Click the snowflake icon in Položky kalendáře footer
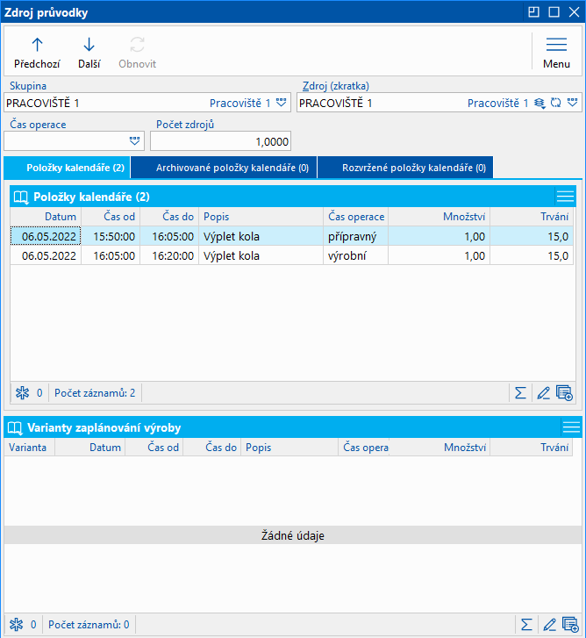Viewport: 586px width, 638px height. point(22,393)
